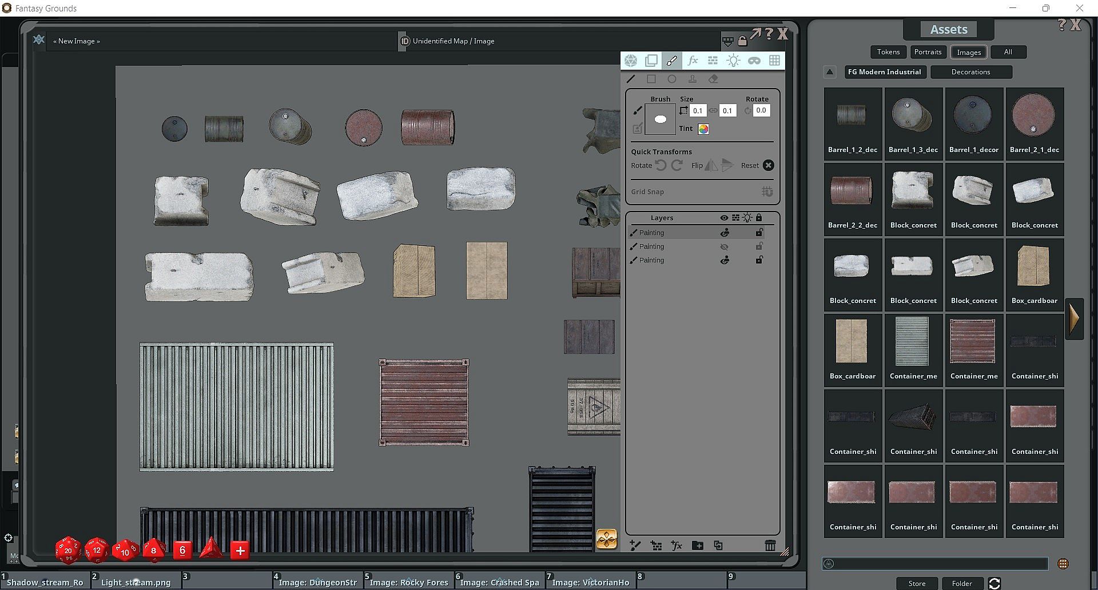Open the grid settings tool
1098x590 pixels.
click(774, 61)
